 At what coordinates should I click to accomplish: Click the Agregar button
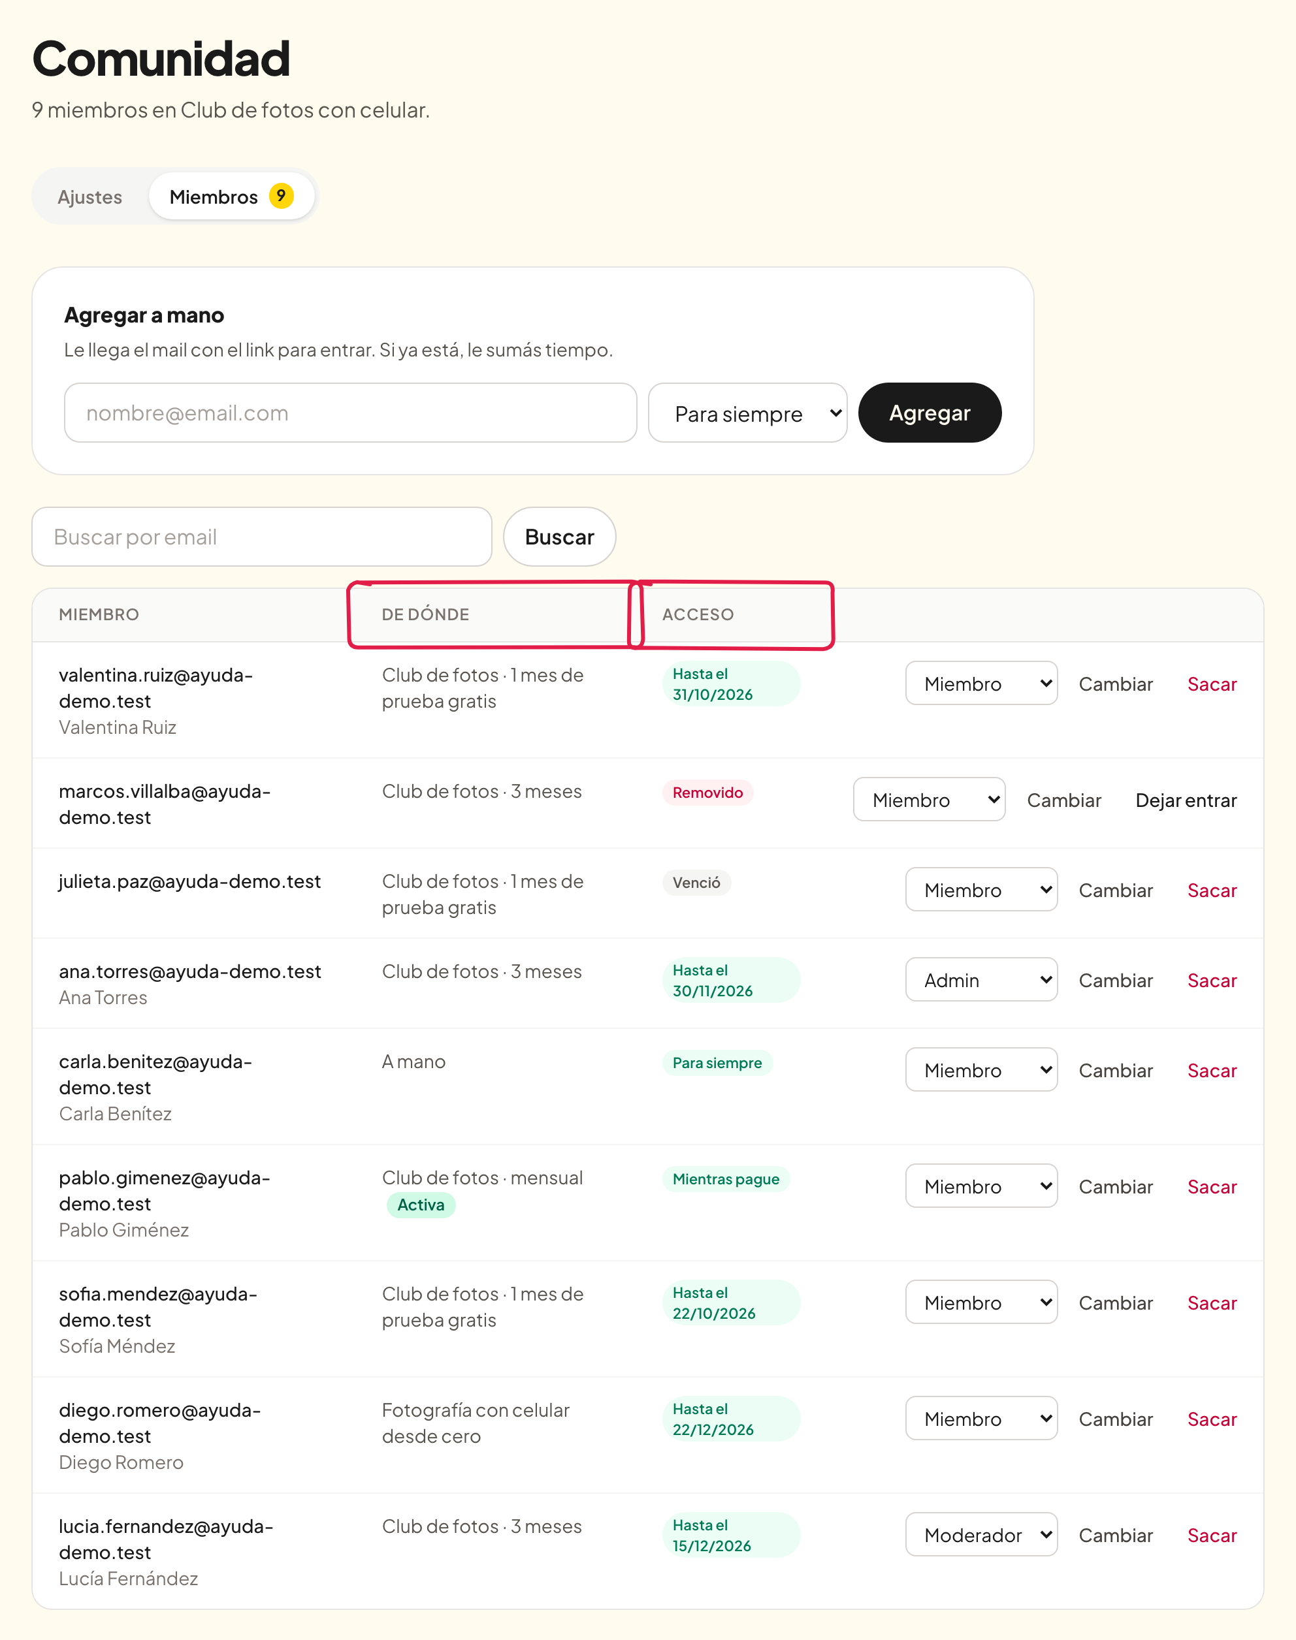click(930, 413)
